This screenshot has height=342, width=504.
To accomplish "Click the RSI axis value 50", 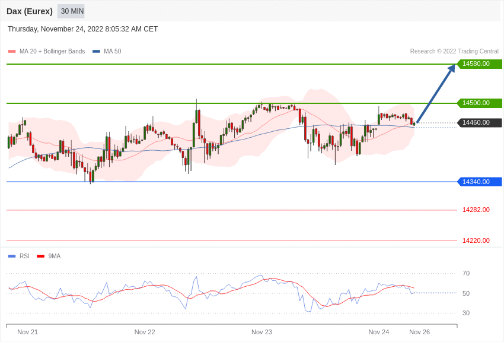I will pos(466,293).
